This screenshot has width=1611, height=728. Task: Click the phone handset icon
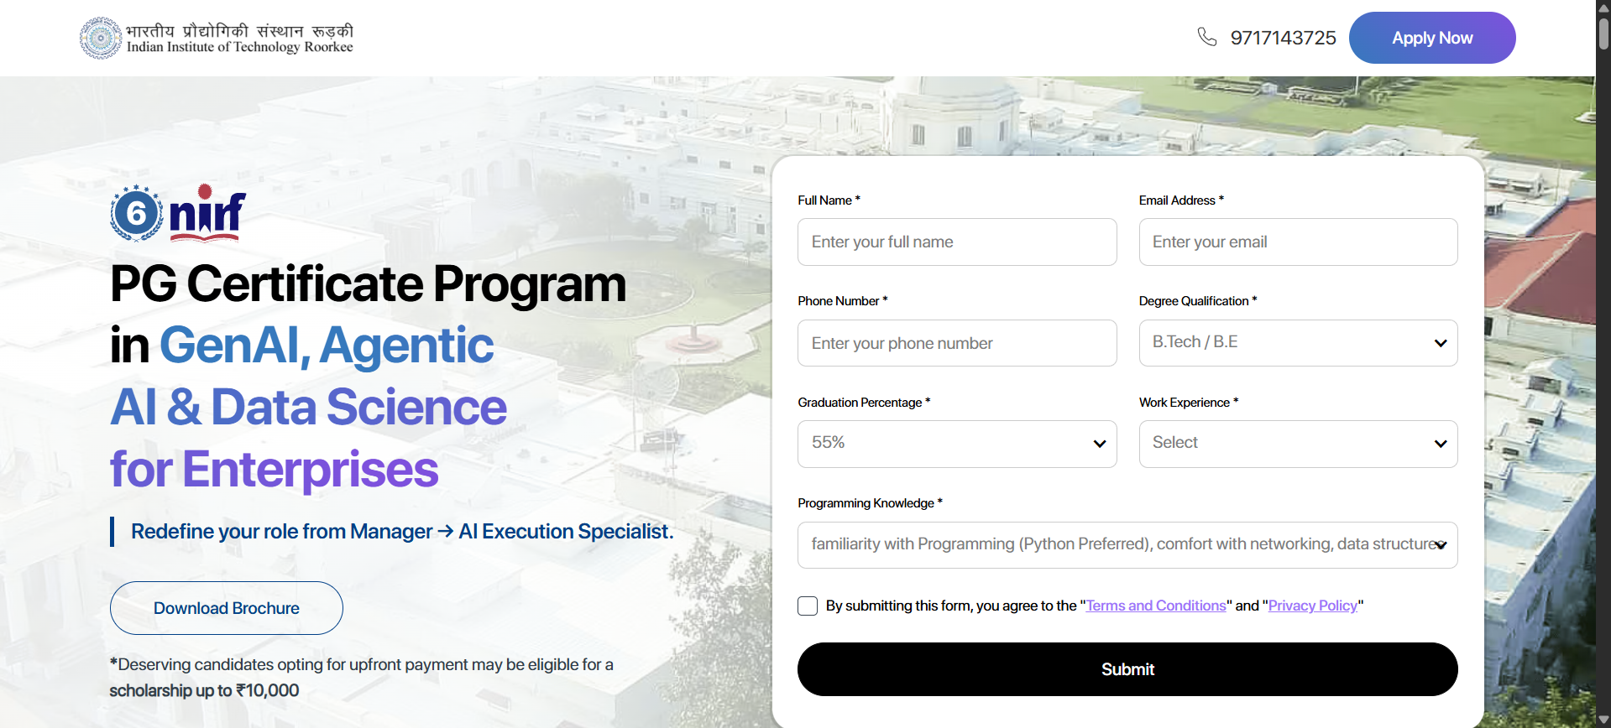click(x=1206, y=37)
